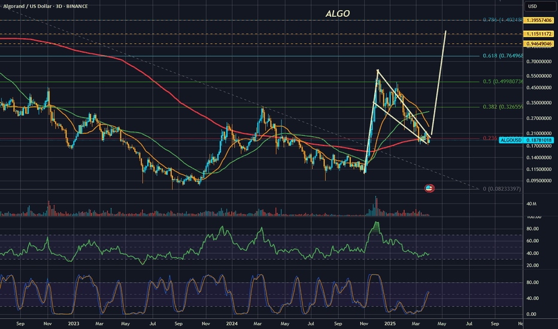558x329 pixels.
Task: Click the 2024 label on time axis
Action: click(232, 324)
